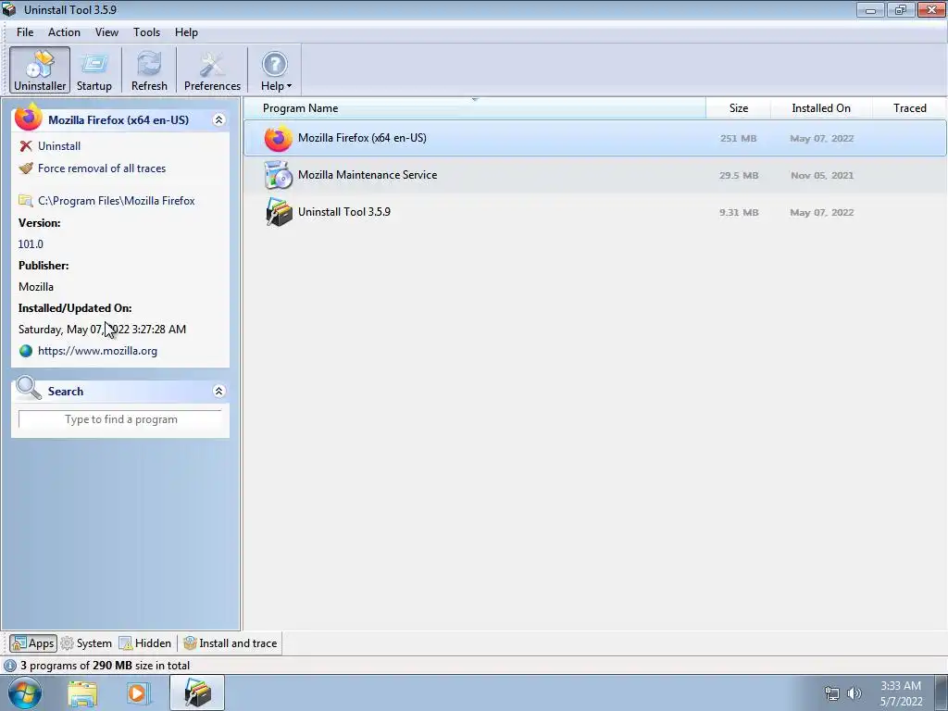Open the File menu
This screenshot has height=711, width=948.
[x=25, y=32]
